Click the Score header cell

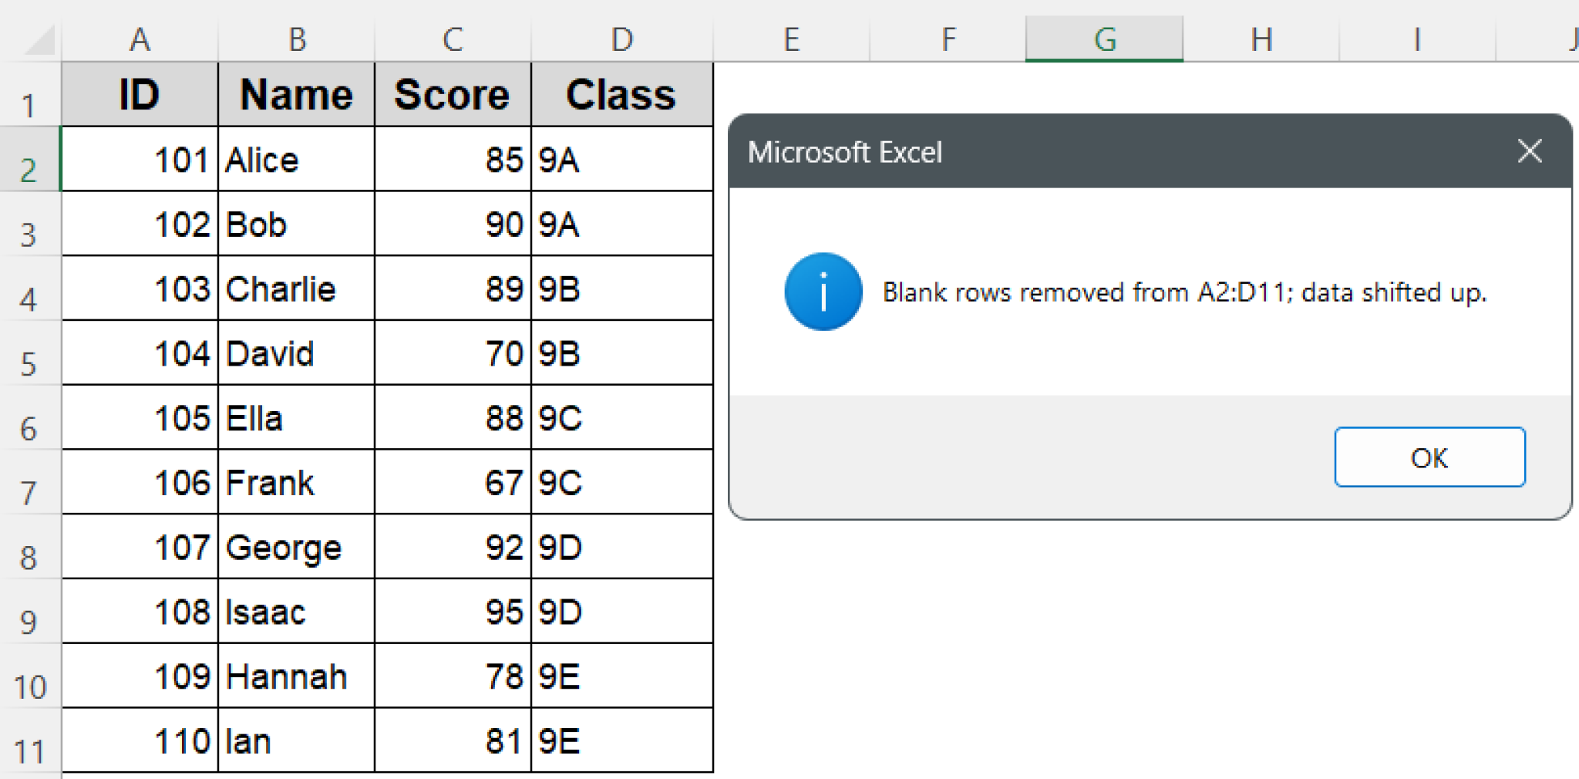(x=452, y=93)
